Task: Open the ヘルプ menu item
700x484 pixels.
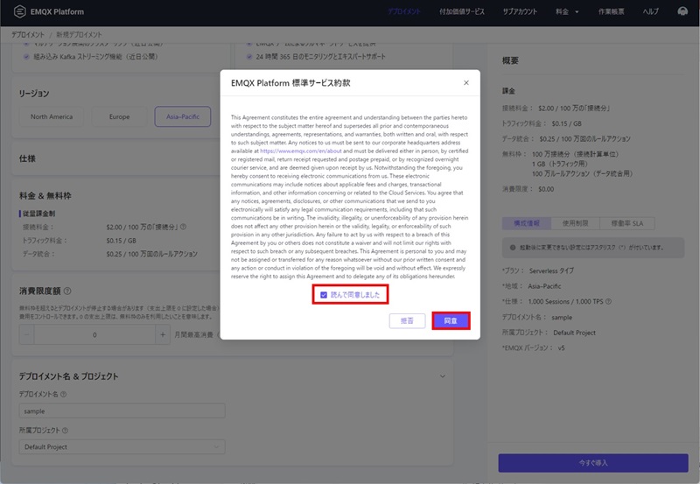Action: [650, 11]
